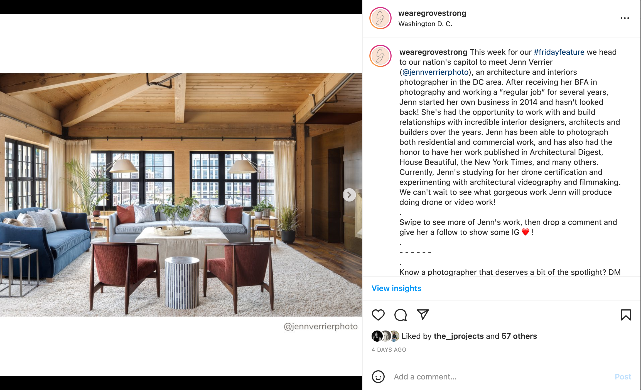
Task: Open the #fridayfeature hashtag
Action: click(x=559, y=52)
